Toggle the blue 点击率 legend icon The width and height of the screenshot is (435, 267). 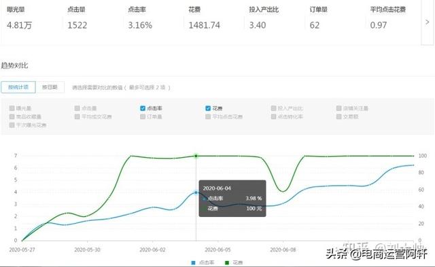(193, 262)
